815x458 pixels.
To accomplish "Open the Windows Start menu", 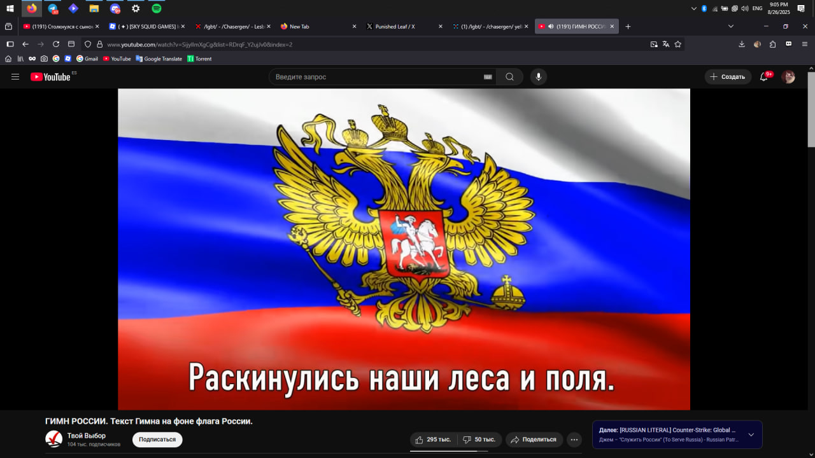I will click(x=10, y=8).
